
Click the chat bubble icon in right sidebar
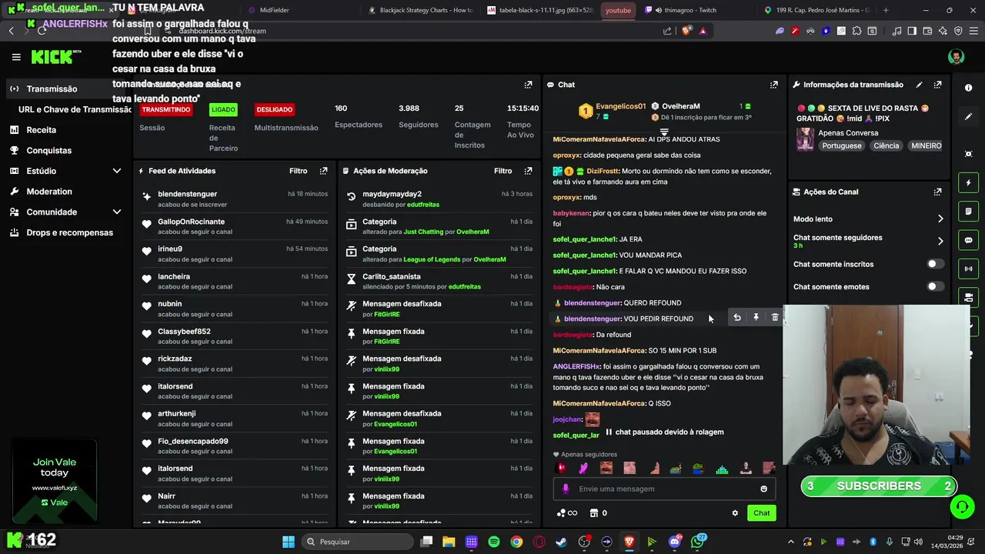click(968, 240)
